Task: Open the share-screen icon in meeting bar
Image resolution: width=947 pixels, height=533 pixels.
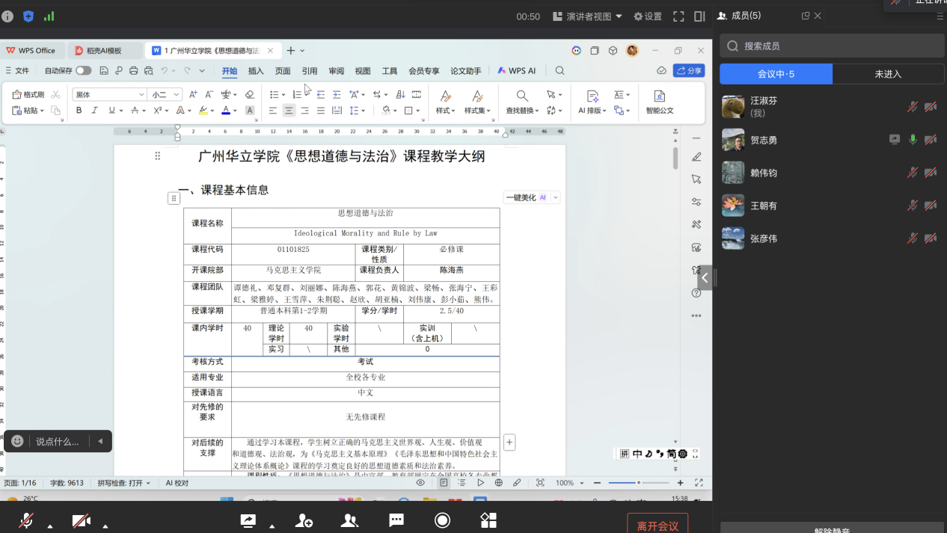Action: pos(248,520)
